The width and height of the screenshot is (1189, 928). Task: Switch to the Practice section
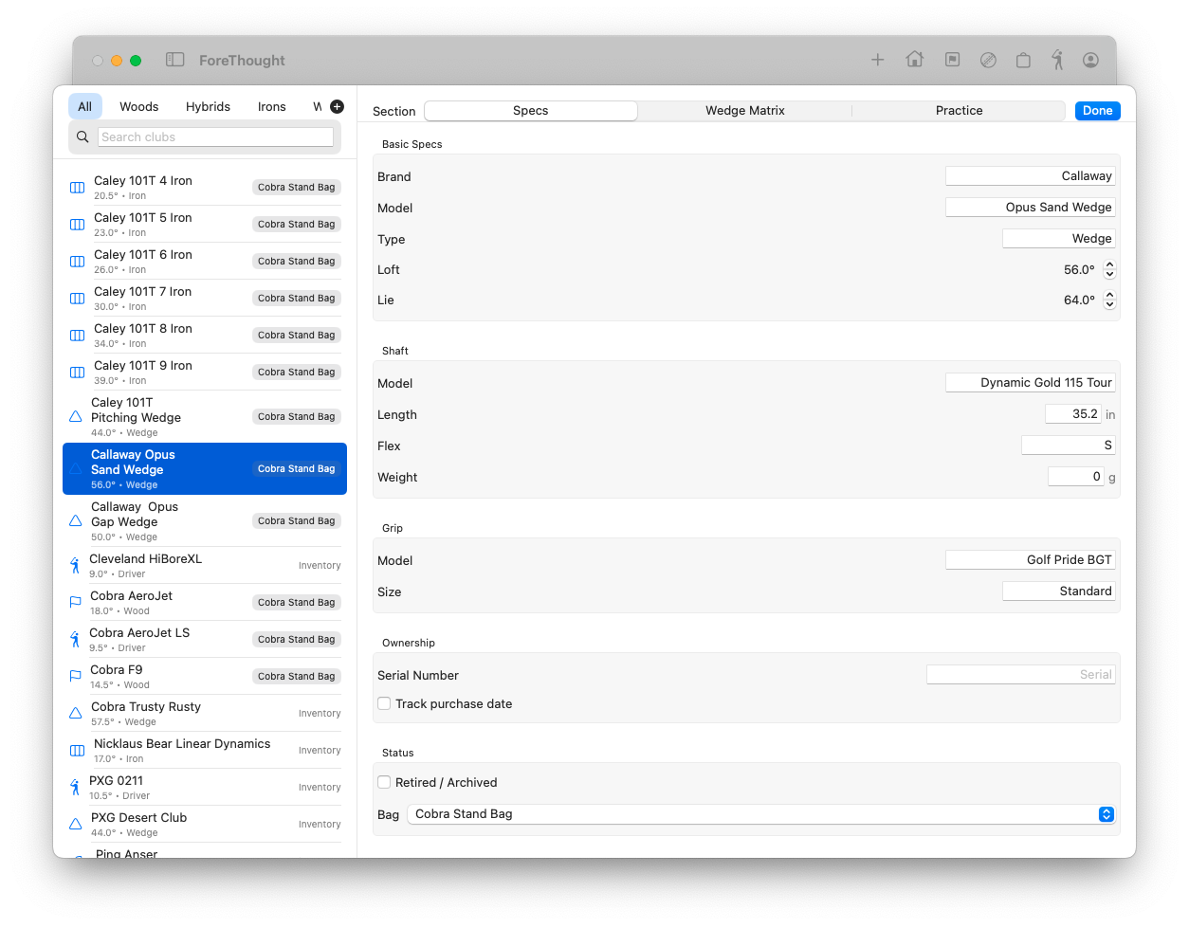[960, 111]
